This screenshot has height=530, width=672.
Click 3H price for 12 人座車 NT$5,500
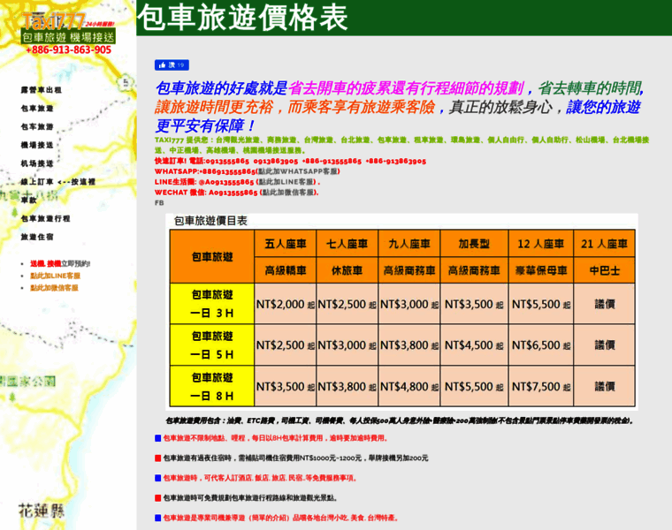click(541, 304)
